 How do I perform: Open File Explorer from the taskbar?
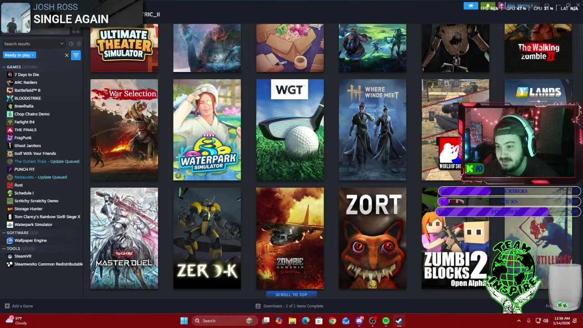(x=292, y=321)
